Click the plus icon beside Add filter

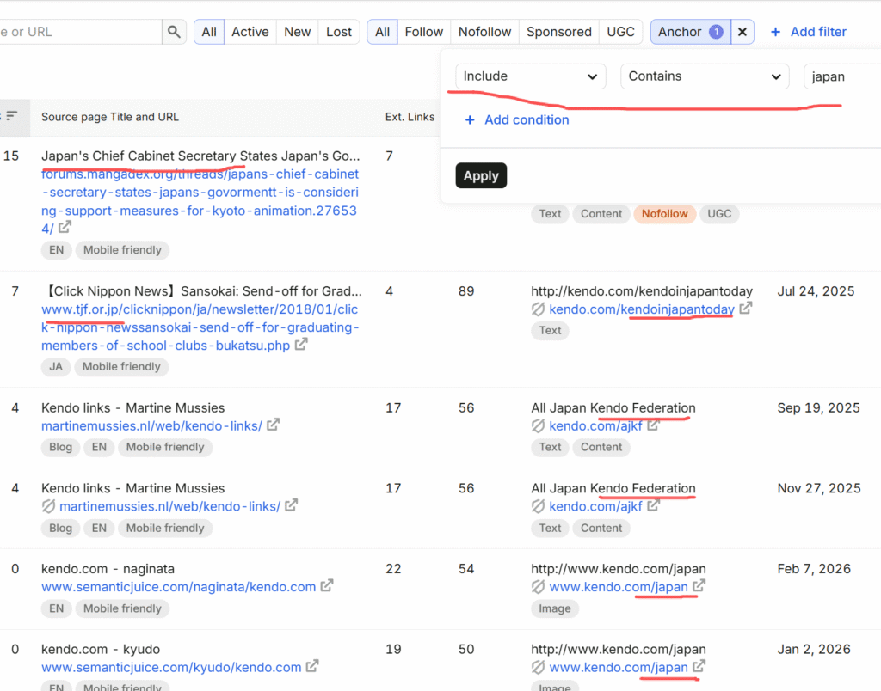775,32
